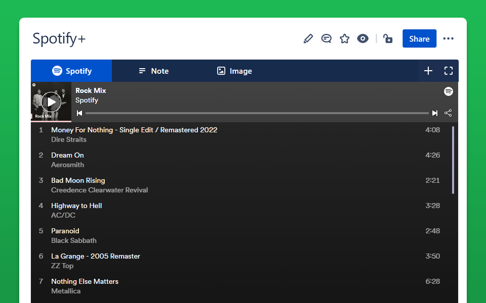This screenshot has height=303, width=486.
Task: Toggle the watch eye icon
Action: pyautogui.click(x=362, y=39)
